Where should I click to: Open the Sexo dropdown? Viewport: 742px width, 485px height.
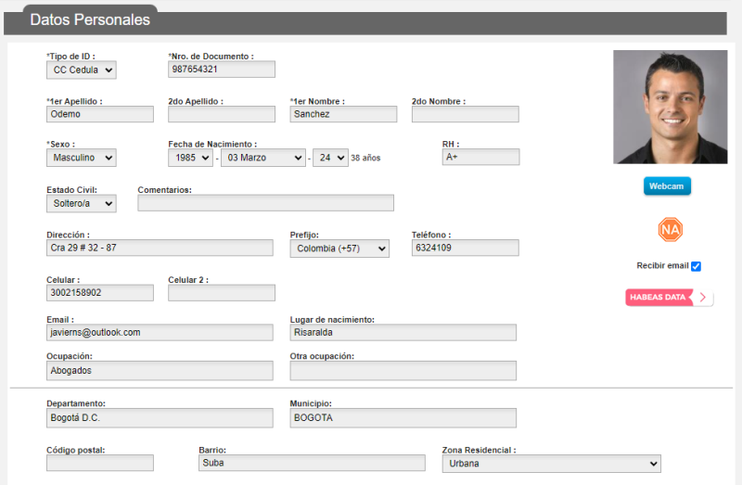82,158
